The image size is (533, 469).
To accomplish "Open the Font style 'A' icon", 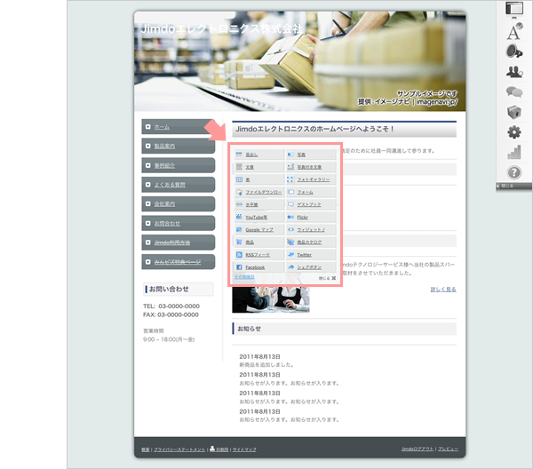I will [x=514, y=31].
